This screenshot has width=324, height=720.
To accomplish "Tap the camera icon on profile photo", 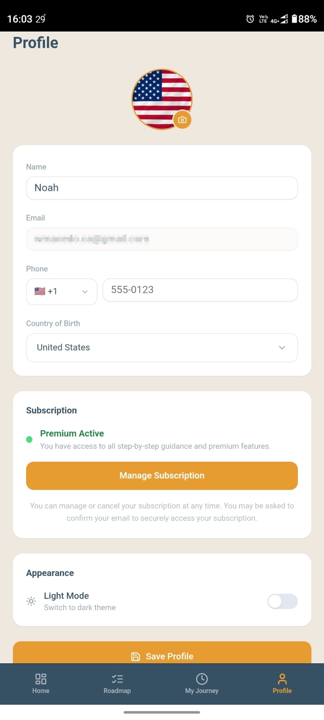I will [182, 120].
